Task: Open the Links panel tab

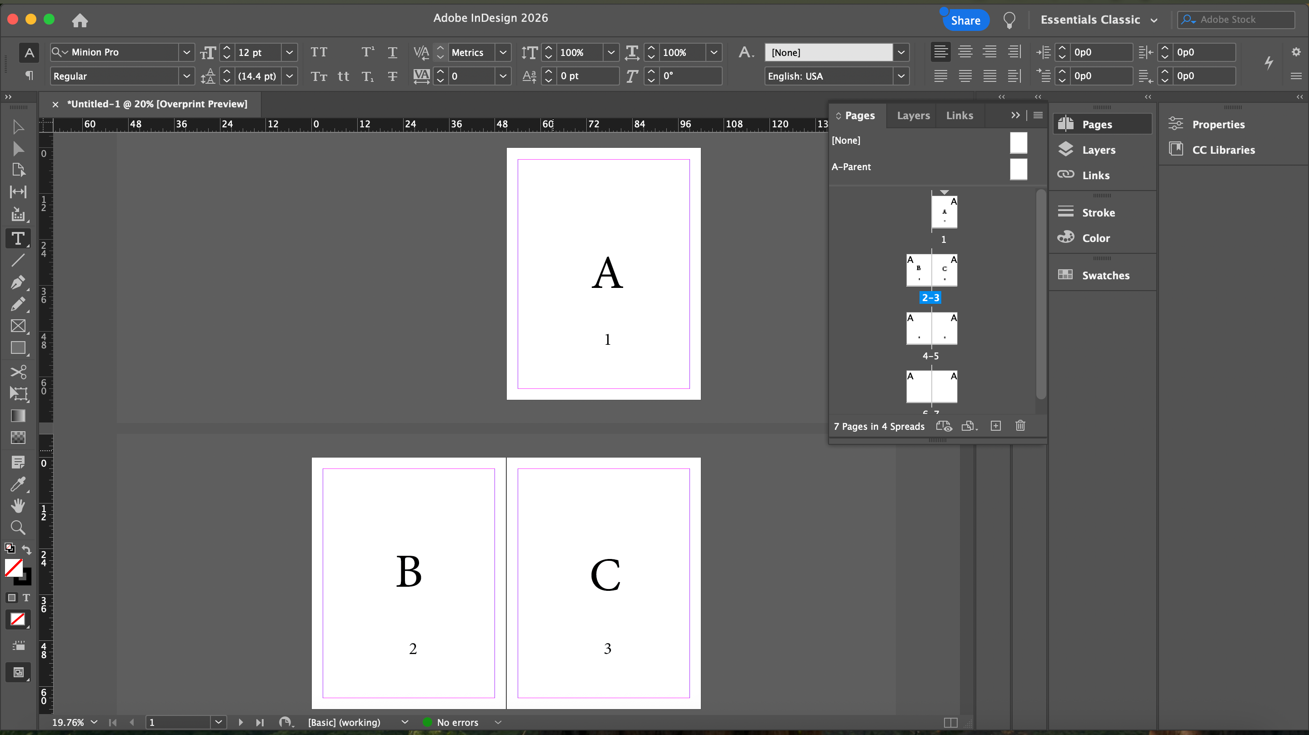Action: (x=959, y=116)
